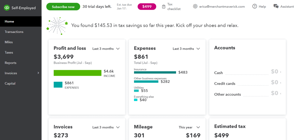Expand the Invoices sidebar submenu chevron
Image resolution: width=297 pixels, height=140 pixels.
click(x=38, y=73)
